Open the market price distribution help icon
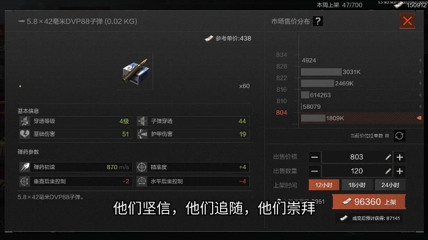Screen dimensions: 428x240 click(x=318, y=21)
